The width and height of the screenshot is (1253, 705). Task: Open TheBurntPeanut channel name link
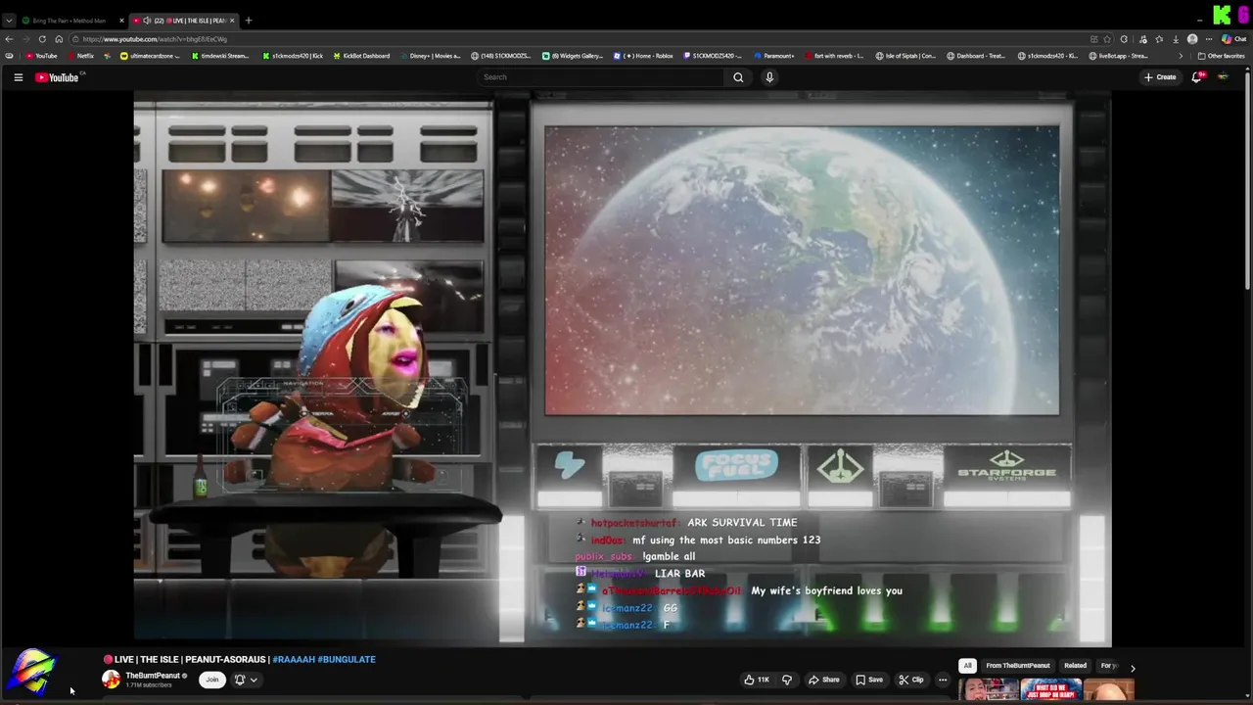[153, 676]
